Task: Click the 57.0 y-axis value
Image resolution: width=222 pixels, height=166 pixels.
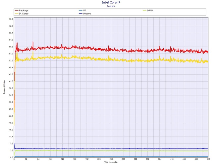Action: 11,54
